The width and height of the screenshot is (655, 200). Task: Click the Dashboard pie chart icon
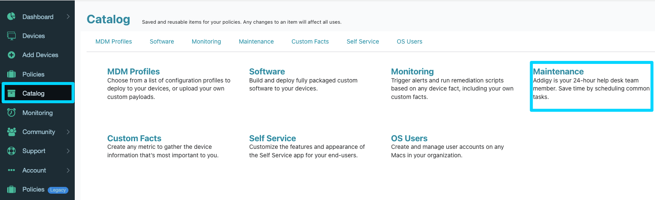click(11, 17)
